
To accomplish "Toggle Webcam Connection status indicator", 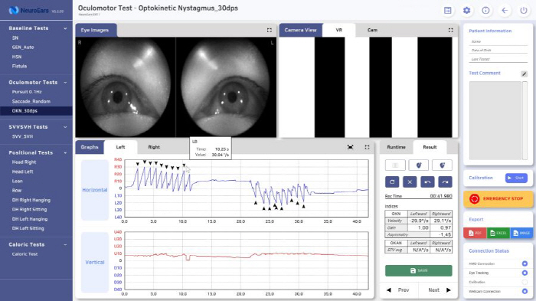I will (x=525, y=291).
